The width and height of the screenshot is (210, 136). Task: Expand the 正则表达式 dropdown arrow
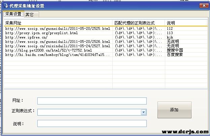click(x=143, y=112)
